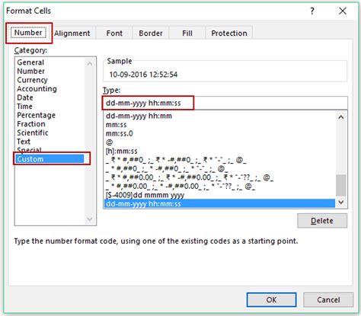Switch to the Number tab
The height and width of the screenshot is (316, 361).
point(28,33)
